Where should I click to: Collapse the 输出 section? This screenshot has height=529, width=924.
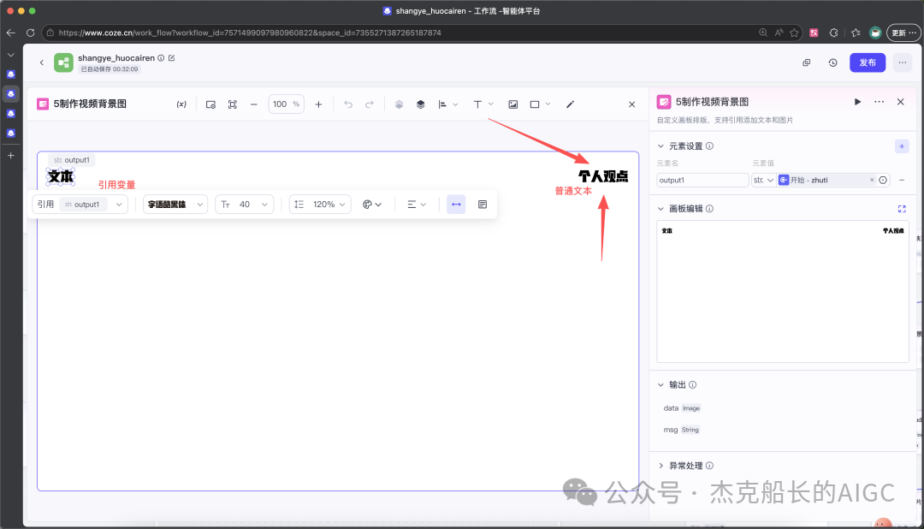point(660,385)
